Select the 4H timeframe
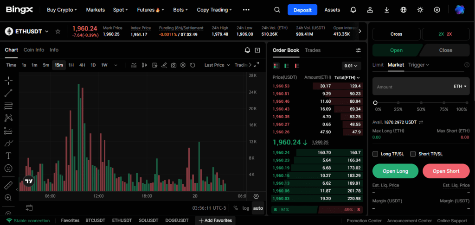This screenshot has width=475, height=225. 82,65
